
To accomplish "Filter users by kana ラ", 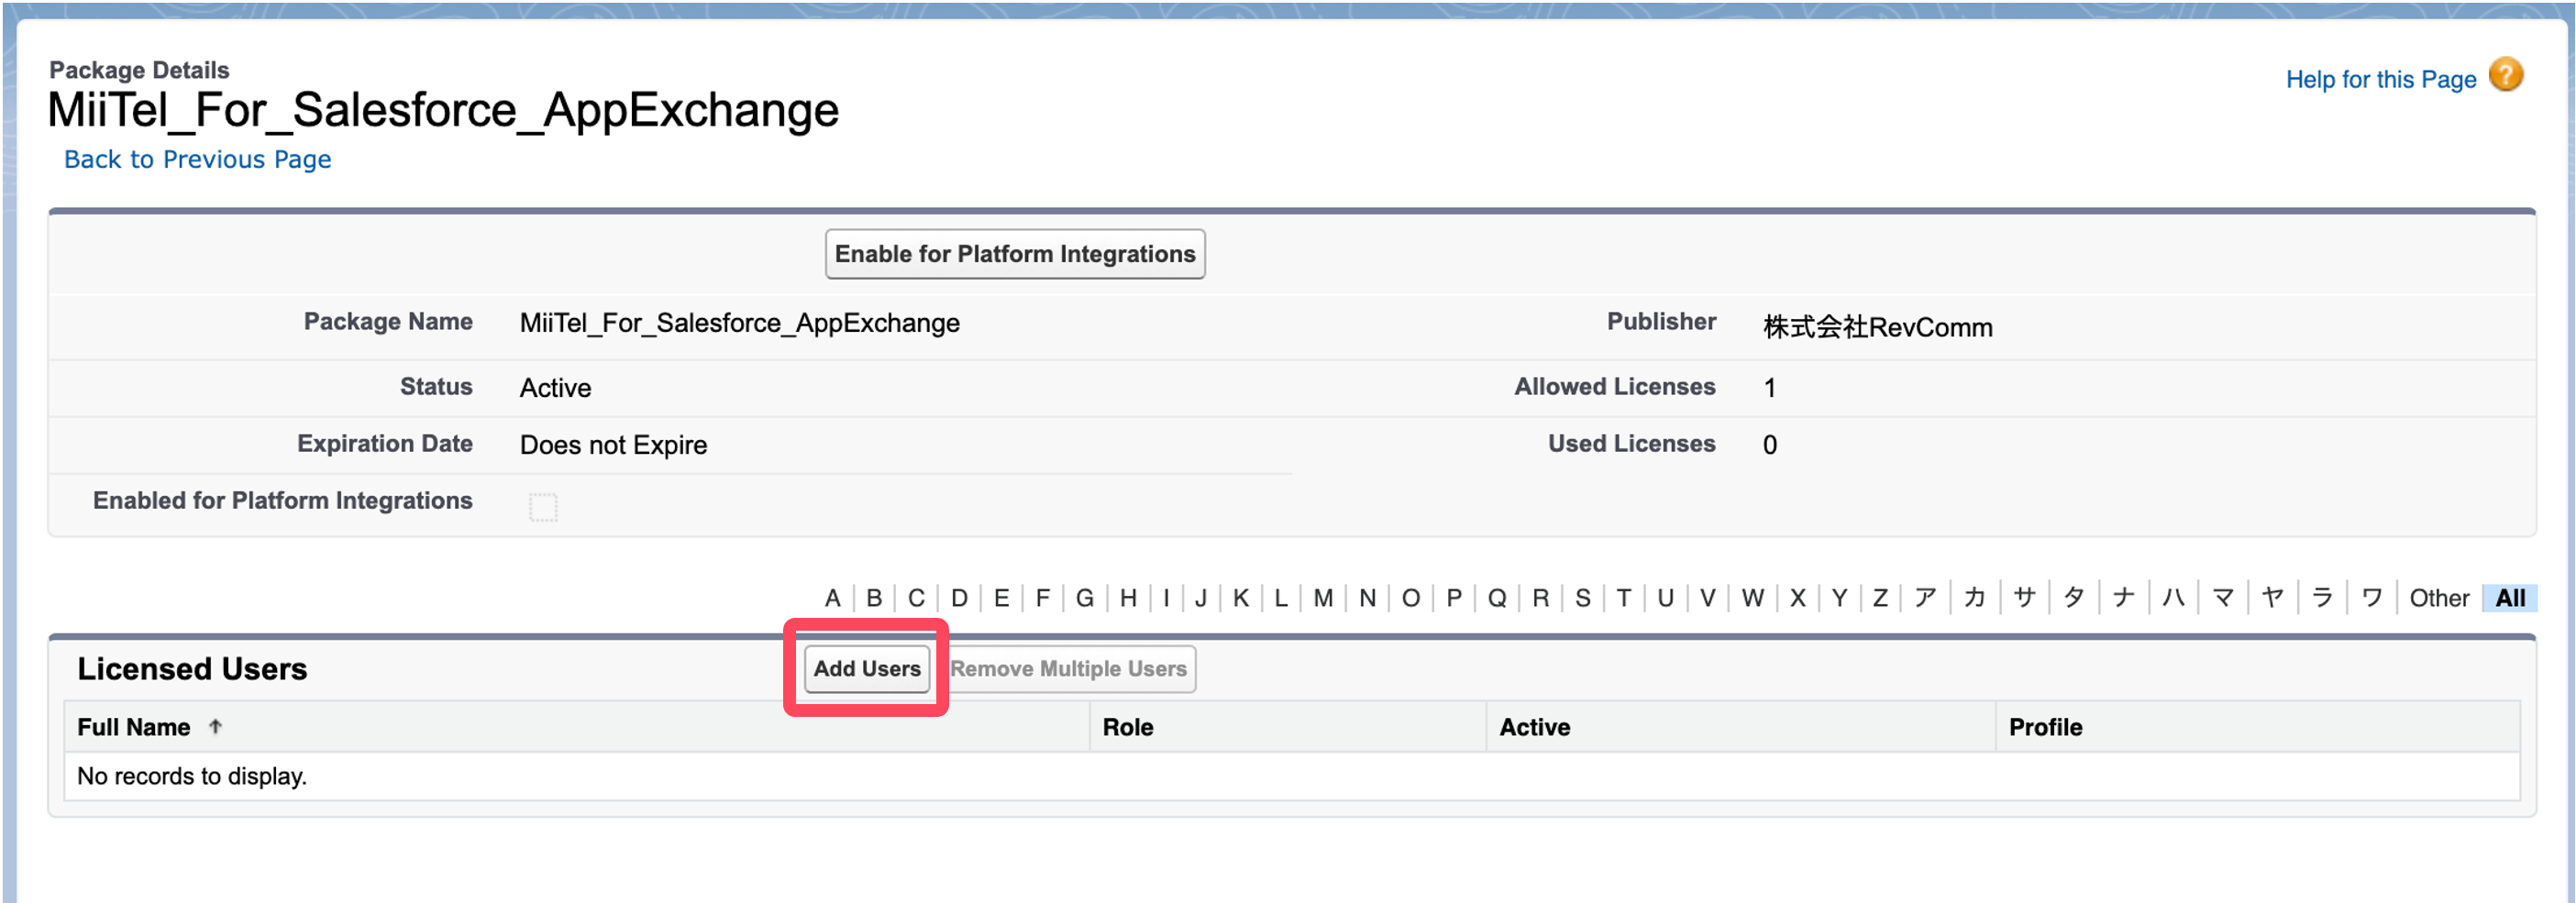I will coord(2322,598).
